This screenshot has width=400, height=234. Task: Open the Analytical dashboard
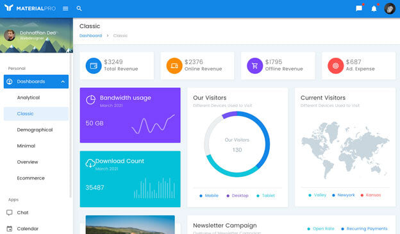(36, 97)
